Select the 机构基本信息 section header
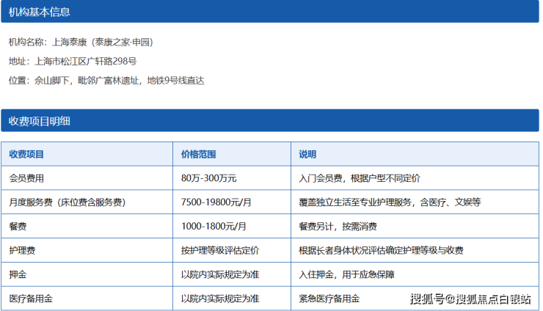This screenshot has height=311, width=543. click(270, 12)
